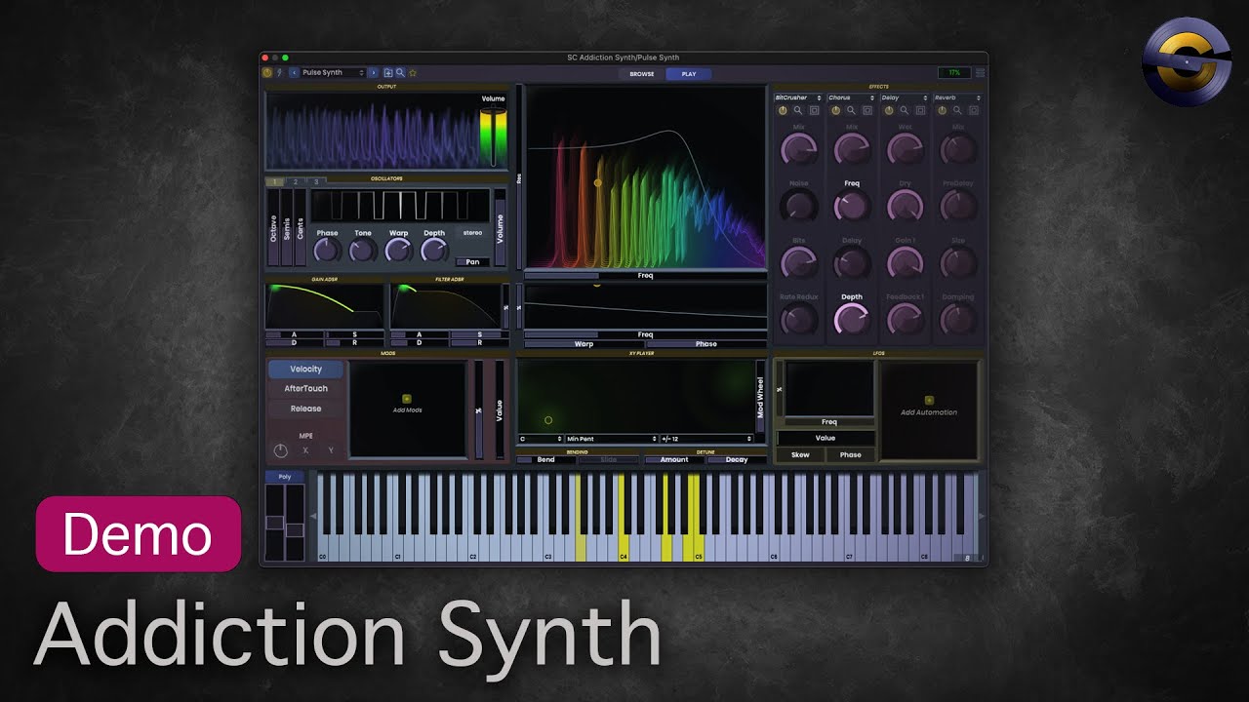This screenshot has width=1249, height=702.
Task: Shift keyboard range right with the arrow
Action: tap(981, 516)
